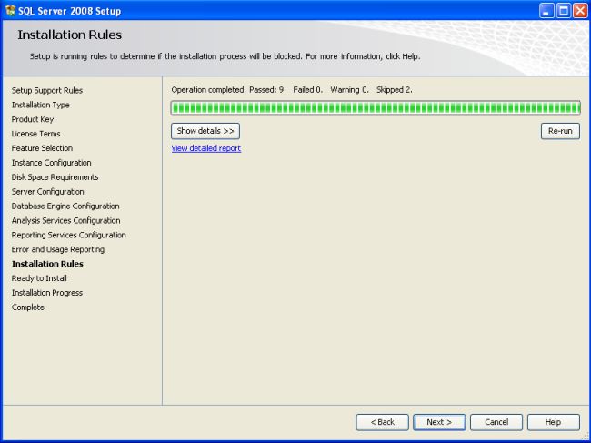The width and height of the screenshot is (591, 443).
Task: Click the setup description sentence below heading
Action: (x=225, y=56)
